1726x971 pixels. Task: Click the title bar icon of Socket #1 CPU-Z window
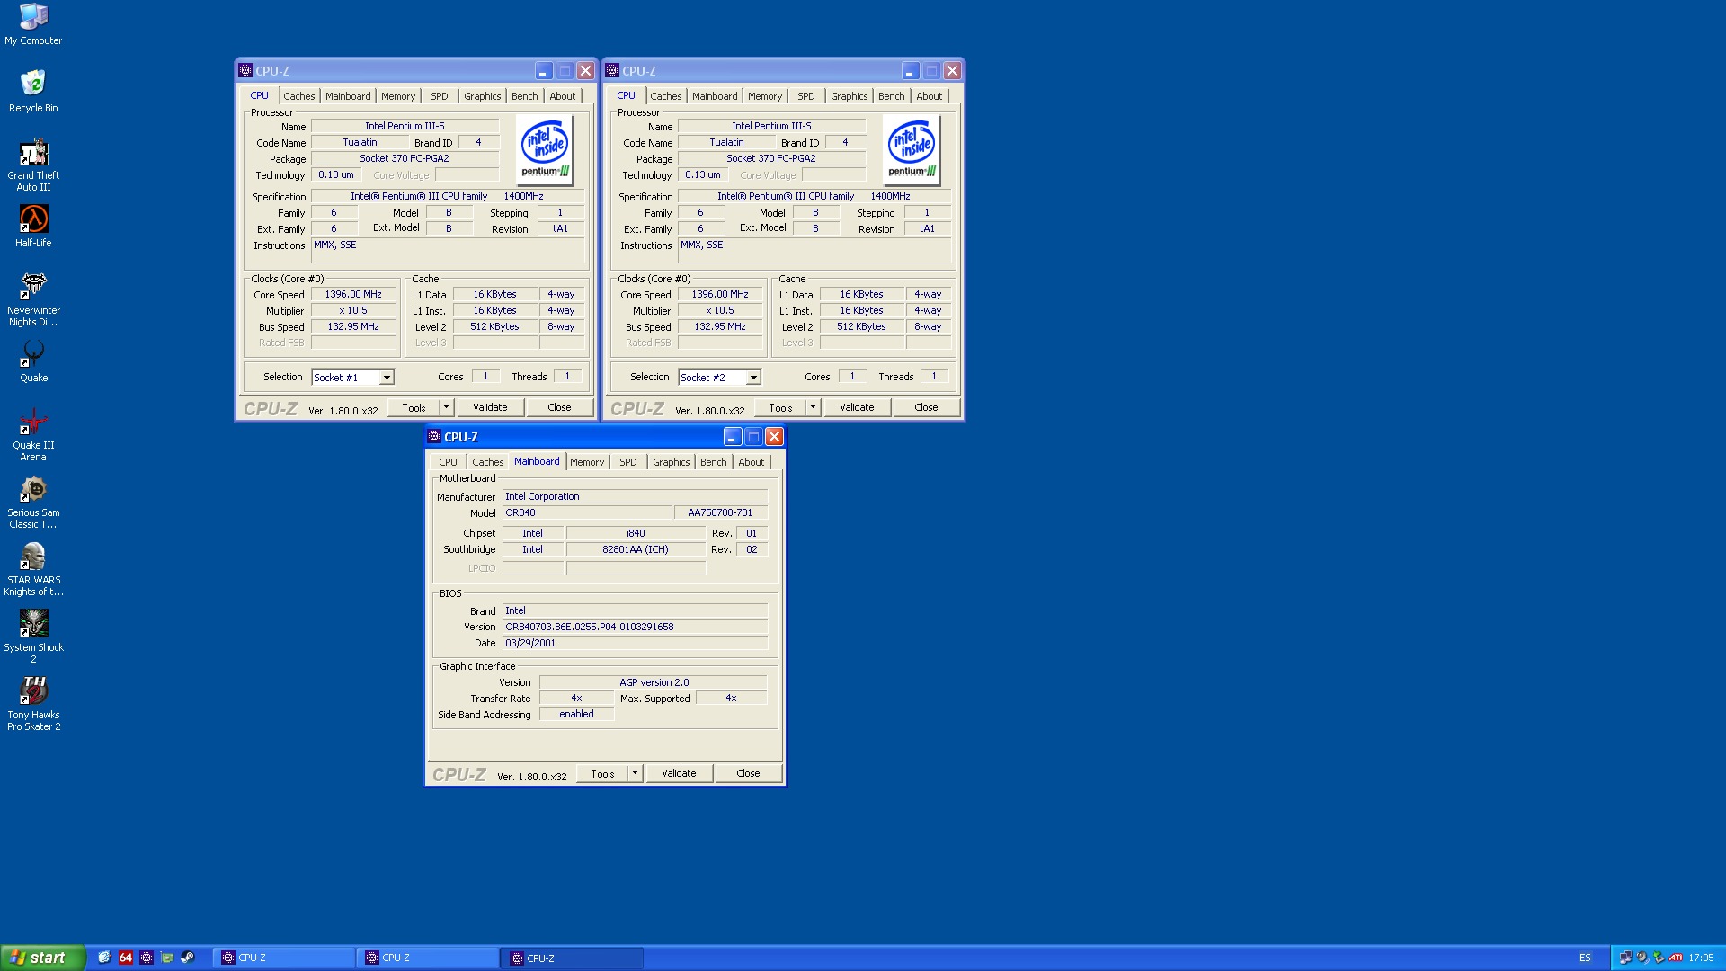[245, 70]
